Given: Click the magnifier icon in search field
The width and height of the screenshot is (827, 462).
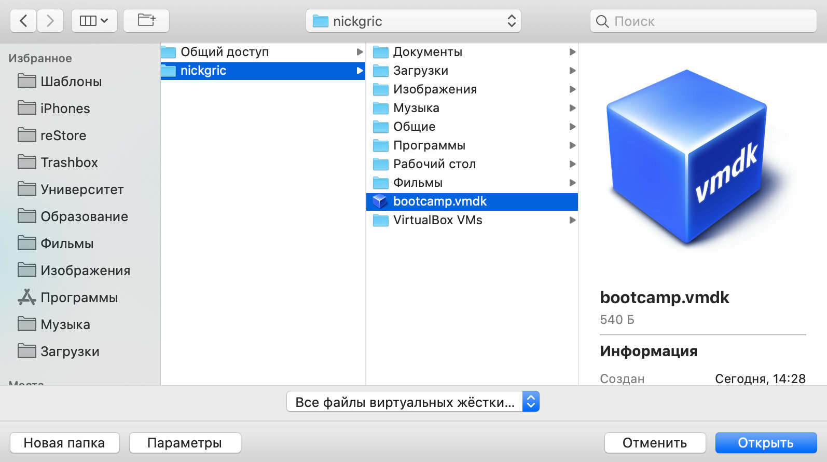Looking at the screenshot, I should click(602, 21).
